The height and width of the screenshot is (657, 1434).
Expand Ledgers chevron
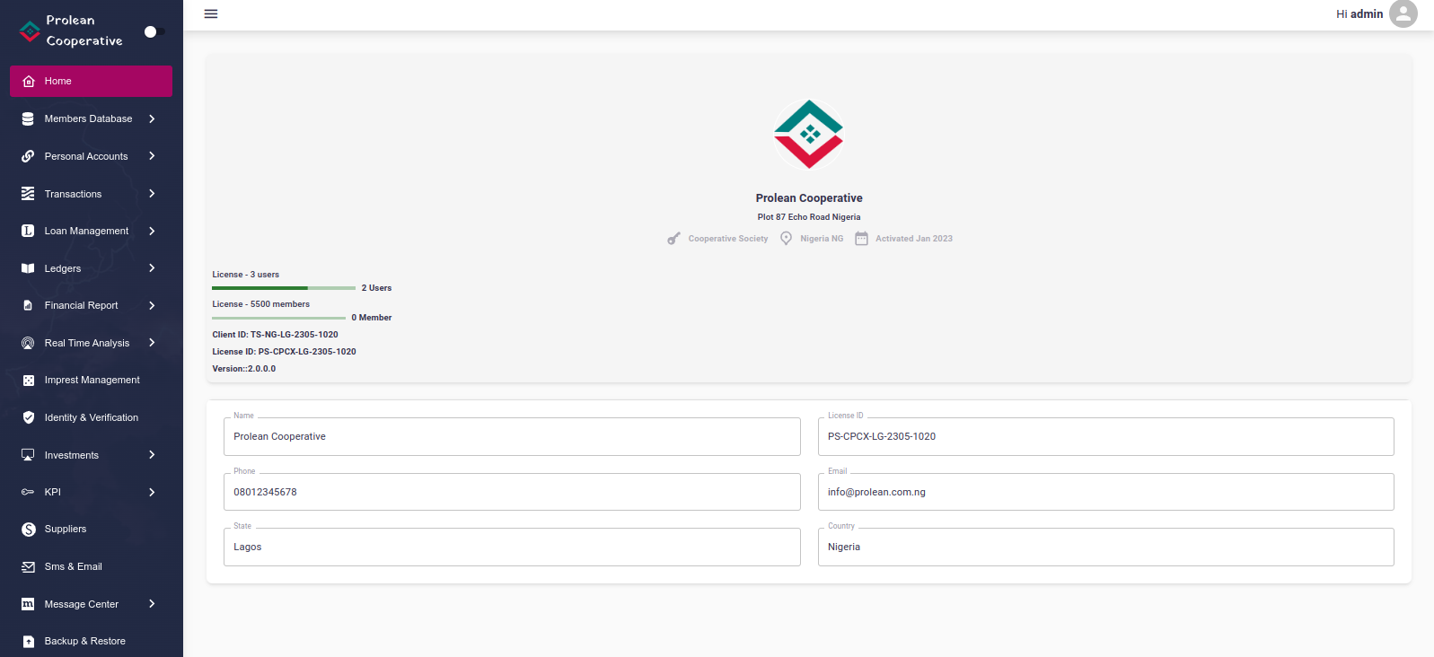(x=152, y=268)
